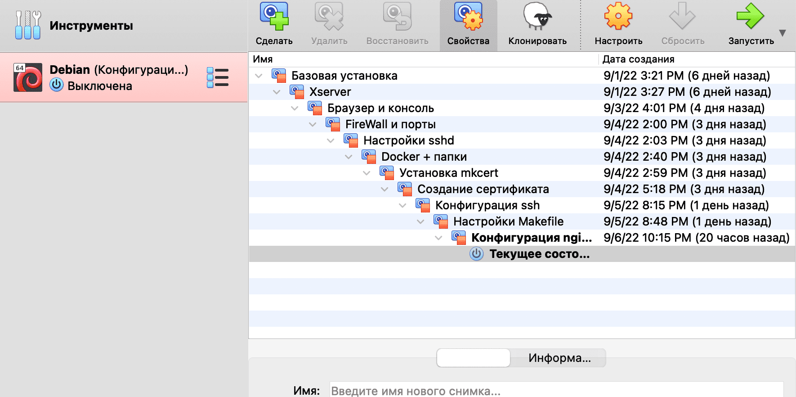This screenshot has width=796, height=397.
Task: Click the Сделать (take snapshot) toolbar icon
Action: 274,17
